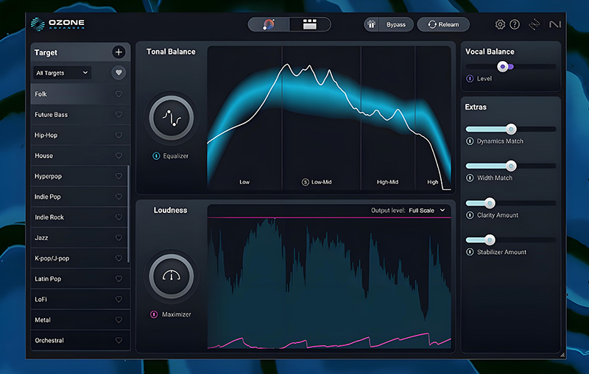This screenshot has width=589, height=374.
Task: Add a new target with plus icon
Action: pos(119,52)
